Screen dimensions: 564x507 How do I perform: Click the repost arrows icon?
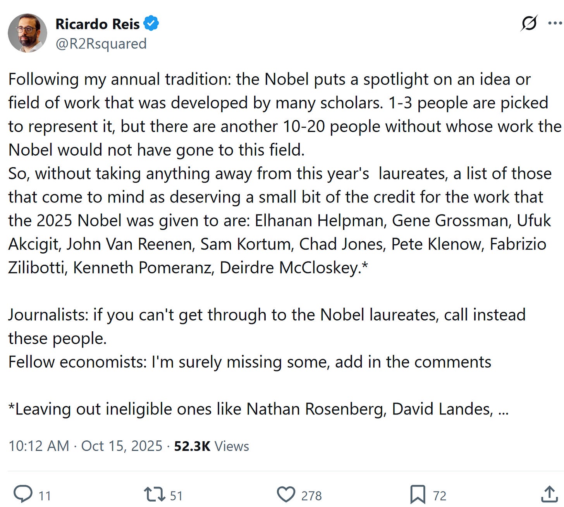pos(154,495)
